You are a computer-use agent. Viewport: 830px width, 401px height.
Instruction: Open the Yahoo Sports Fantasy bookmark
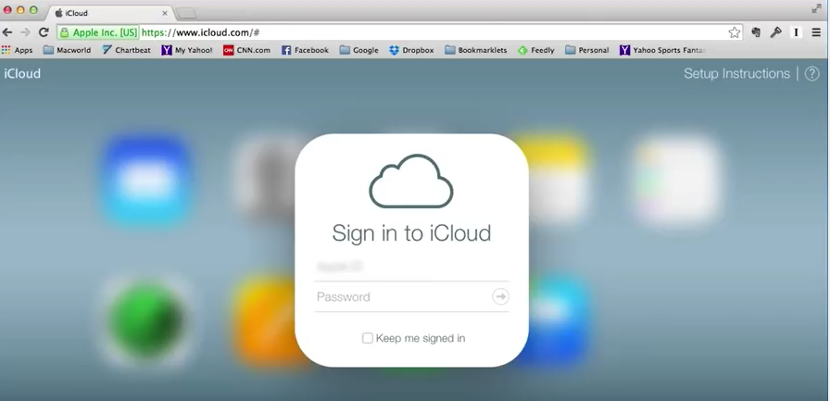tap(662, 50)
